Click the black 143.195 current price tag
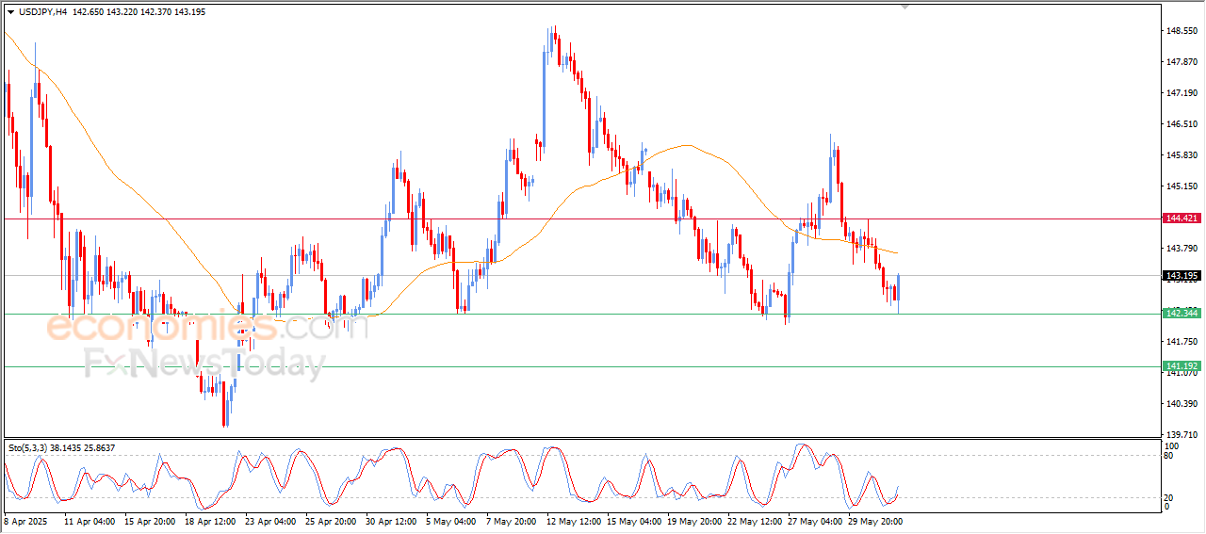This screenshot has width=1206, height=534. (1182, 276)
